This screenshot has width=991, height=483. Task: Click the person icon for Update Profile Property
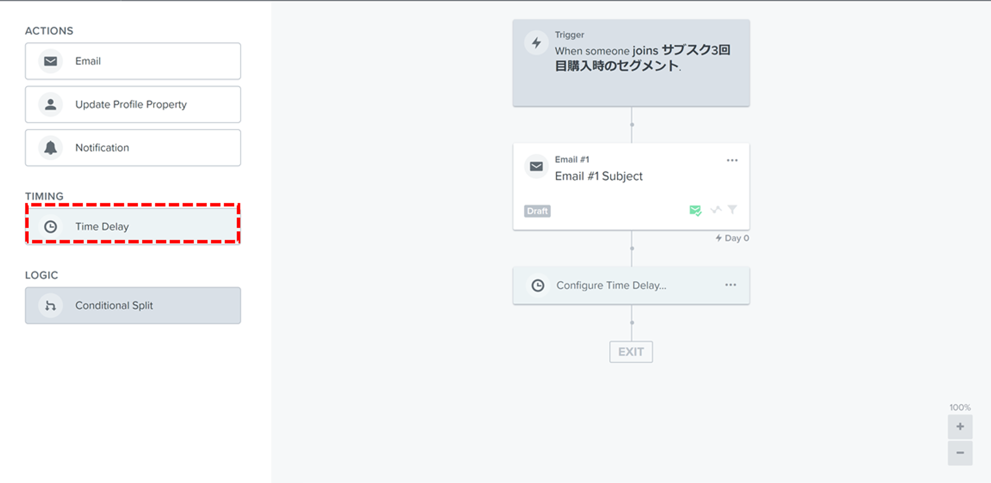coord(51,104)
